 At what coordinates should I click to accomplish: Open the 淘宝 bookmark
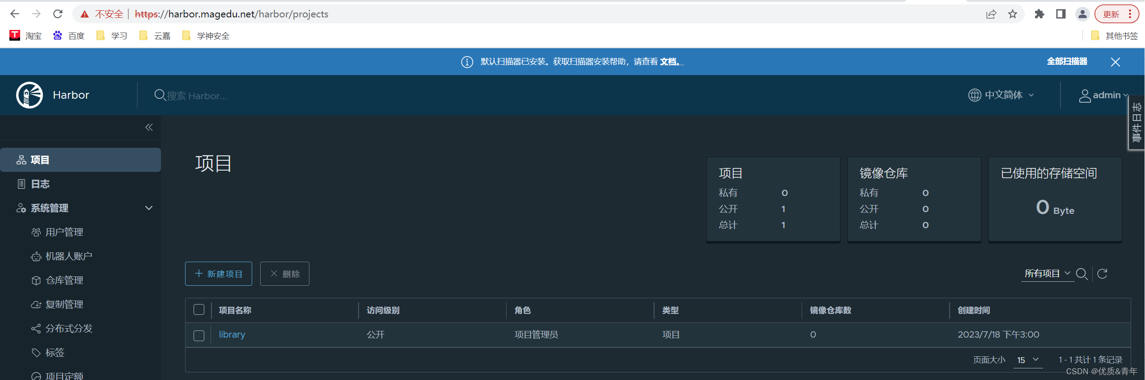pos(25,36)
